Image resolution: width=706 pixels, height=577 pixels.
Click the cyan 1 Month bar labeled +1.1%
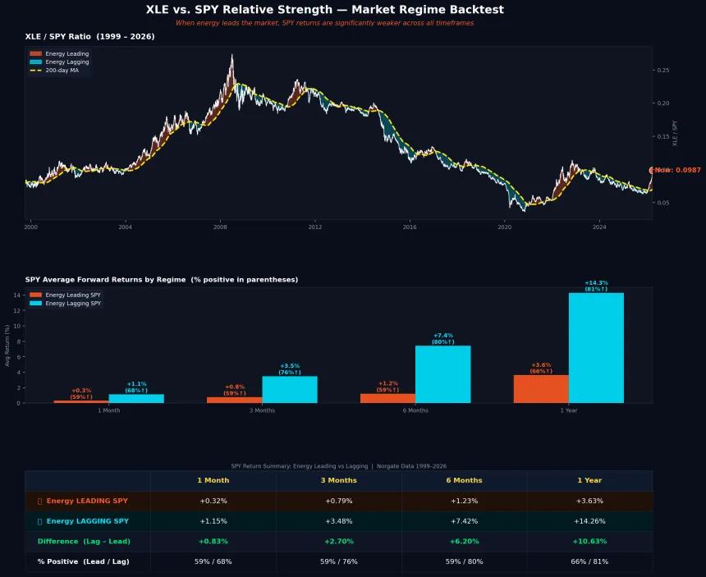(x=136, y=398)
